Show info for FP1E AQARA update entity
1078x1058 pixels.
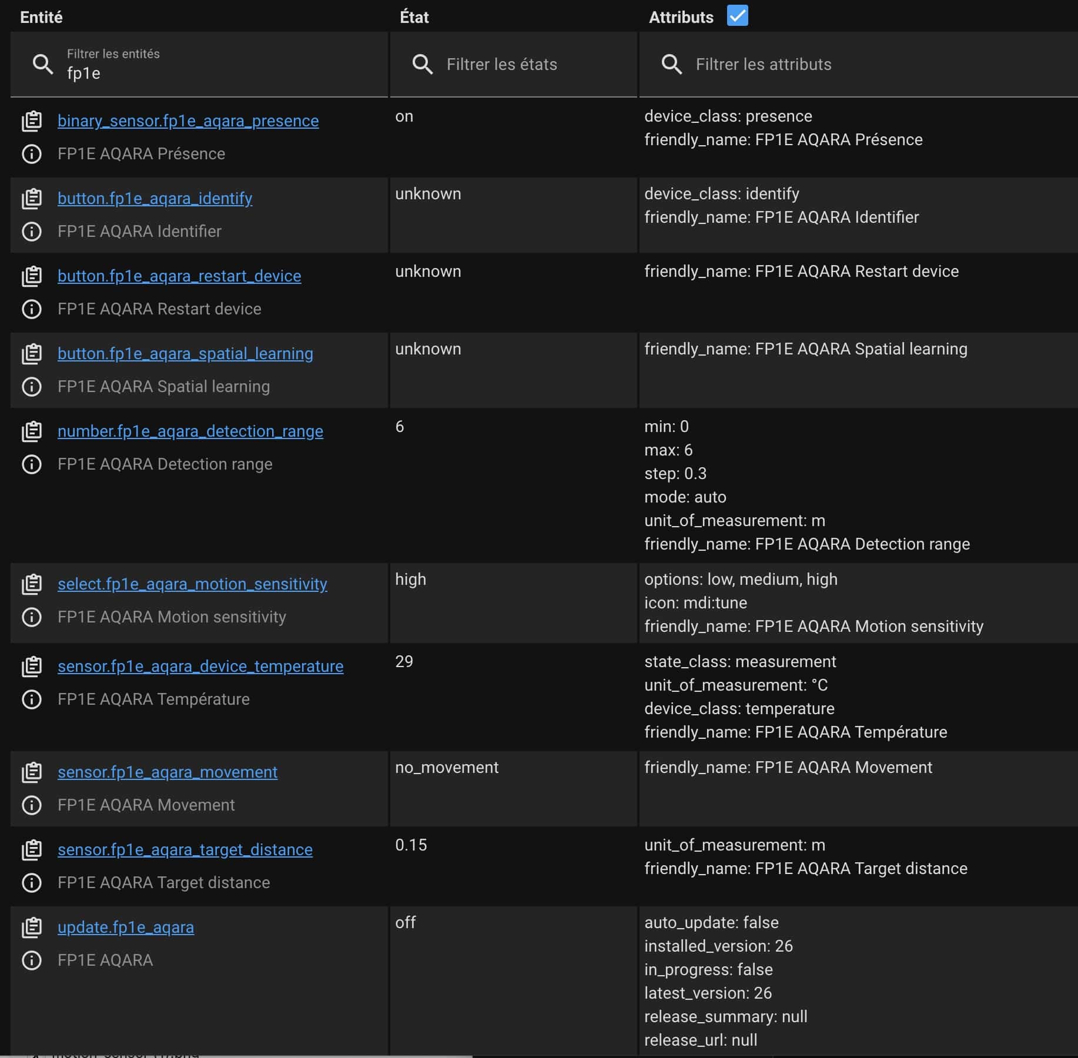tap(32, 960)
